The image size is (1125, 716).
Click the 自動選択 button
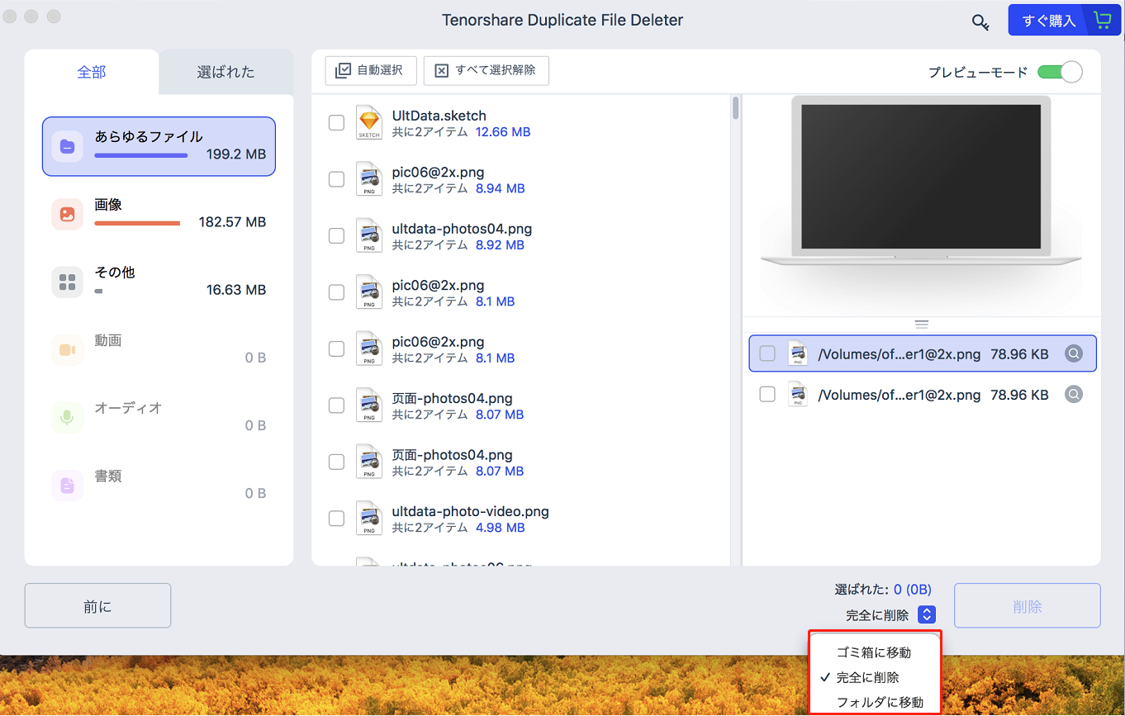point(371,70)
